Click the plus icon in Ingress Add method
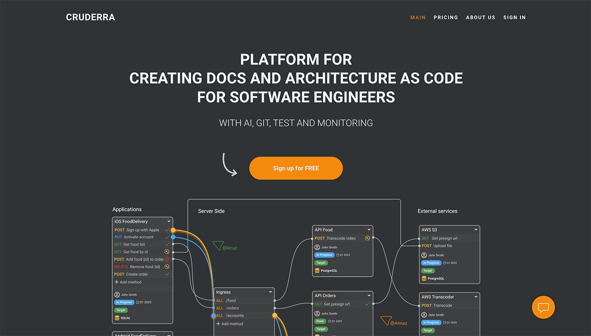This screenshot has height=336, width=591. (x=219, y=324)
